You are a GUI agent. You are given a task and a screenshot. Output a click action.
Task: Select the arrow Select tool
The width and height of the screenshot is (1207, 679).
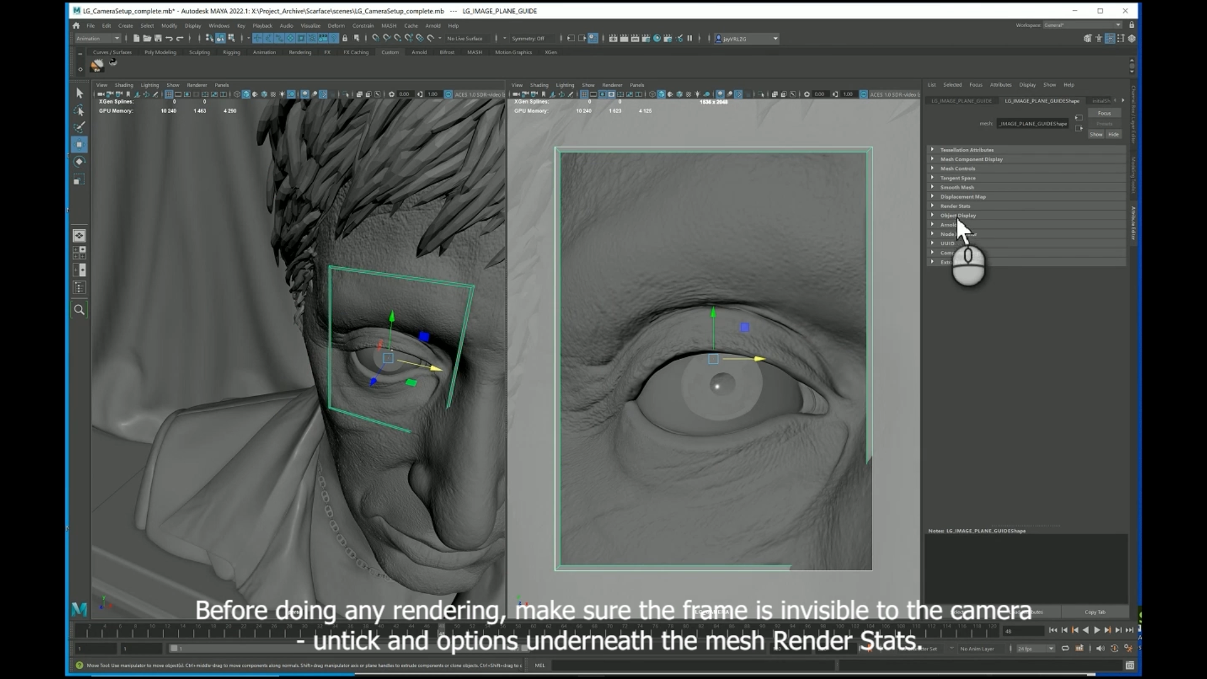click(x=79, y=93)
